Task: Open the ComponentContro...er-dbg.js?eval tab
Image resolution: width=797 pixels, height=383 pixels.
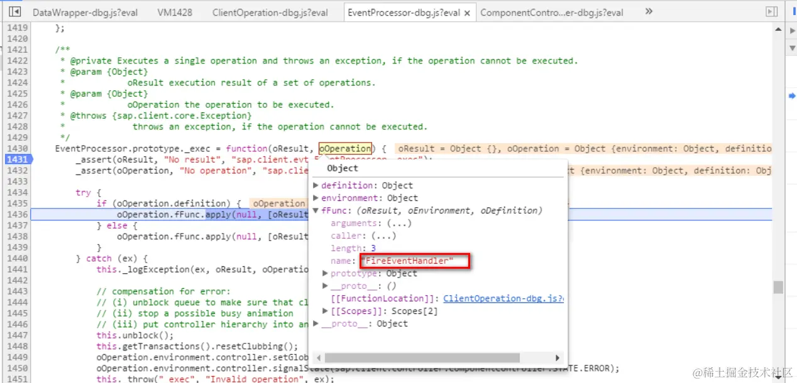Action: 552,13
